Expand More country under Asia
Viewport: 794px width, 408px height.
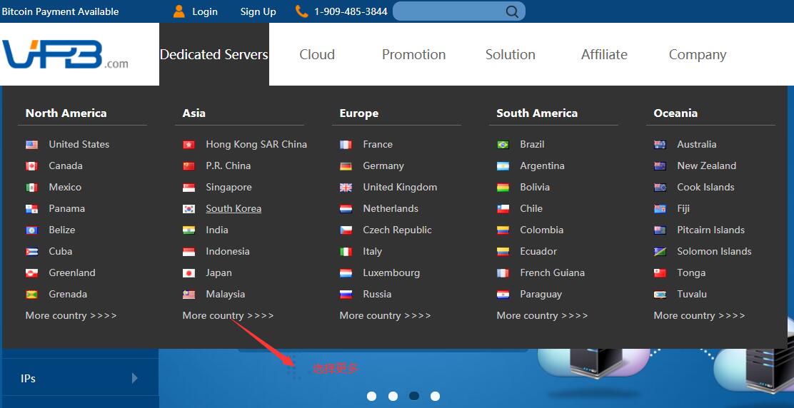pyautogui.click(x=228, y=315)
